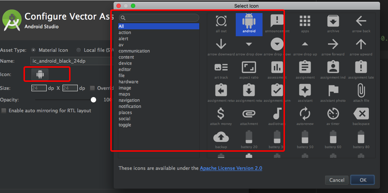The width and height of the screenshot is (388, 193).
Task: Select the Local file radio button
Action: pos(78,50)
